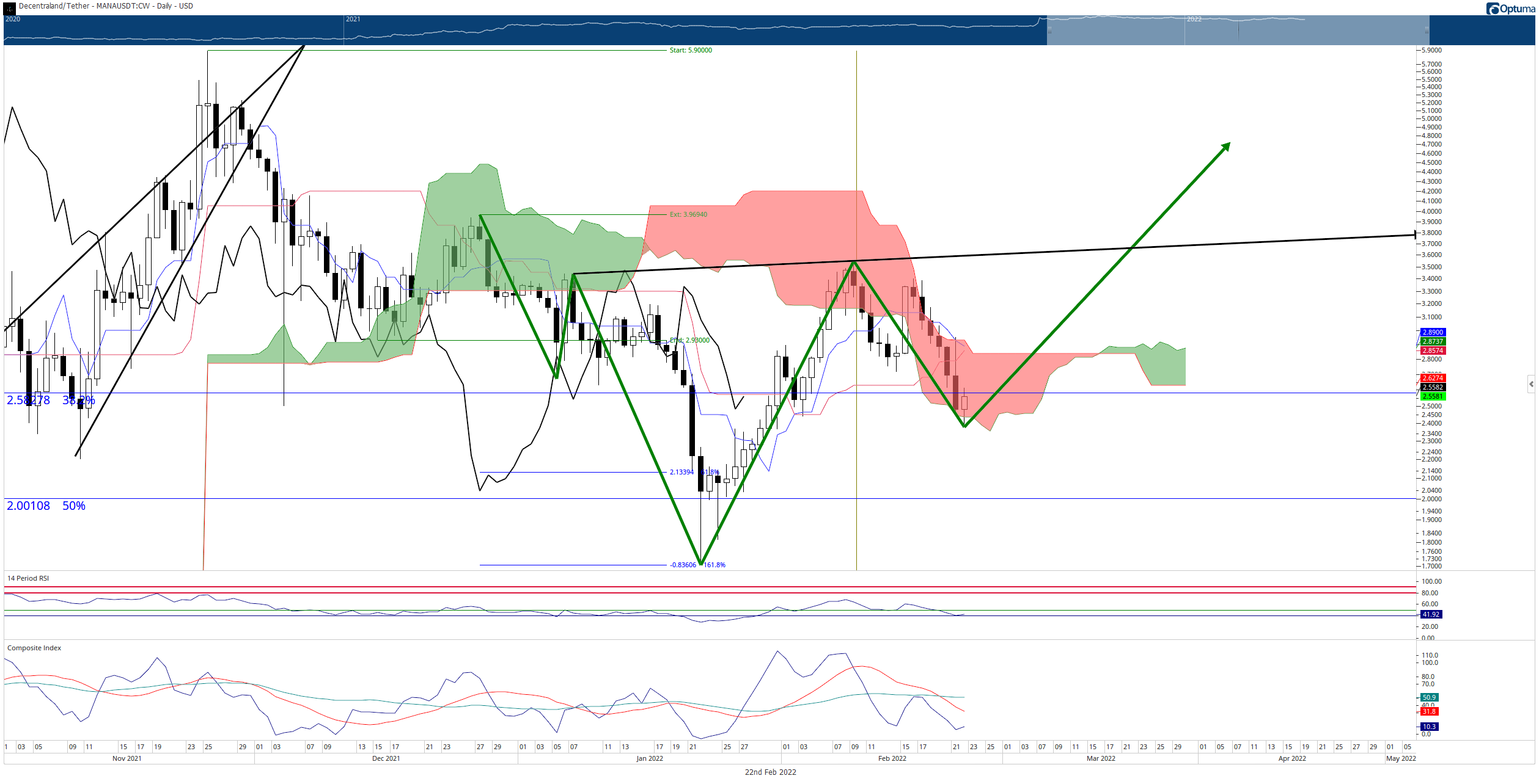Click the chart menu icon beside title
1539x784 pixels.
[x=9, y=8]
